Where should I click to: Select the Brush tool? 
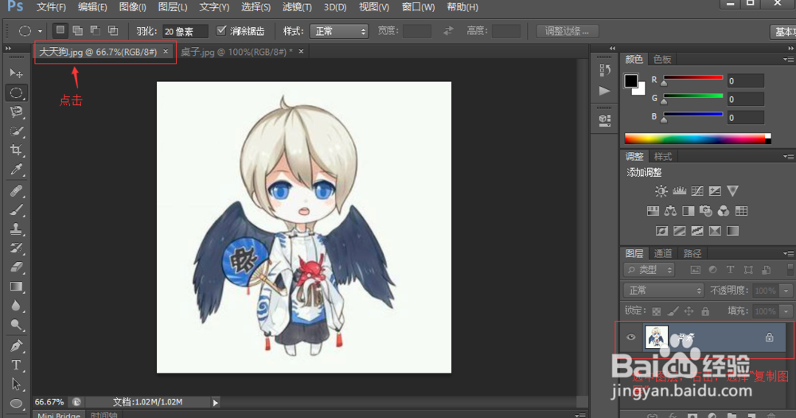(16, 209)
